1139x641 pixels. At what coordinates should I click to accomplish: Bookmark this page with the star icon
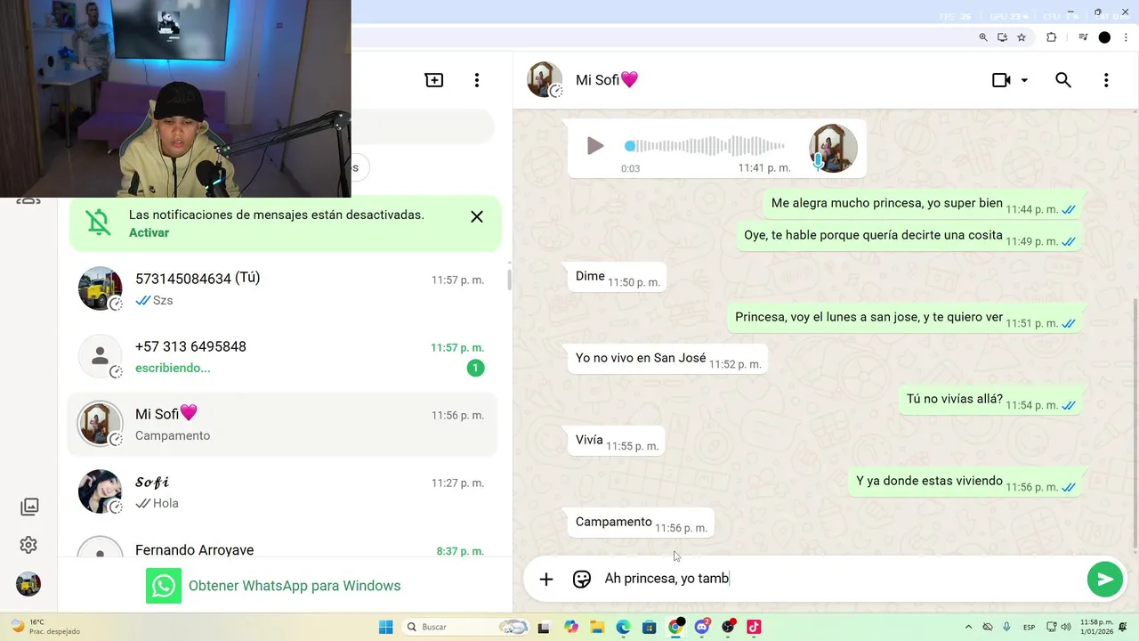coord(1022,37)
